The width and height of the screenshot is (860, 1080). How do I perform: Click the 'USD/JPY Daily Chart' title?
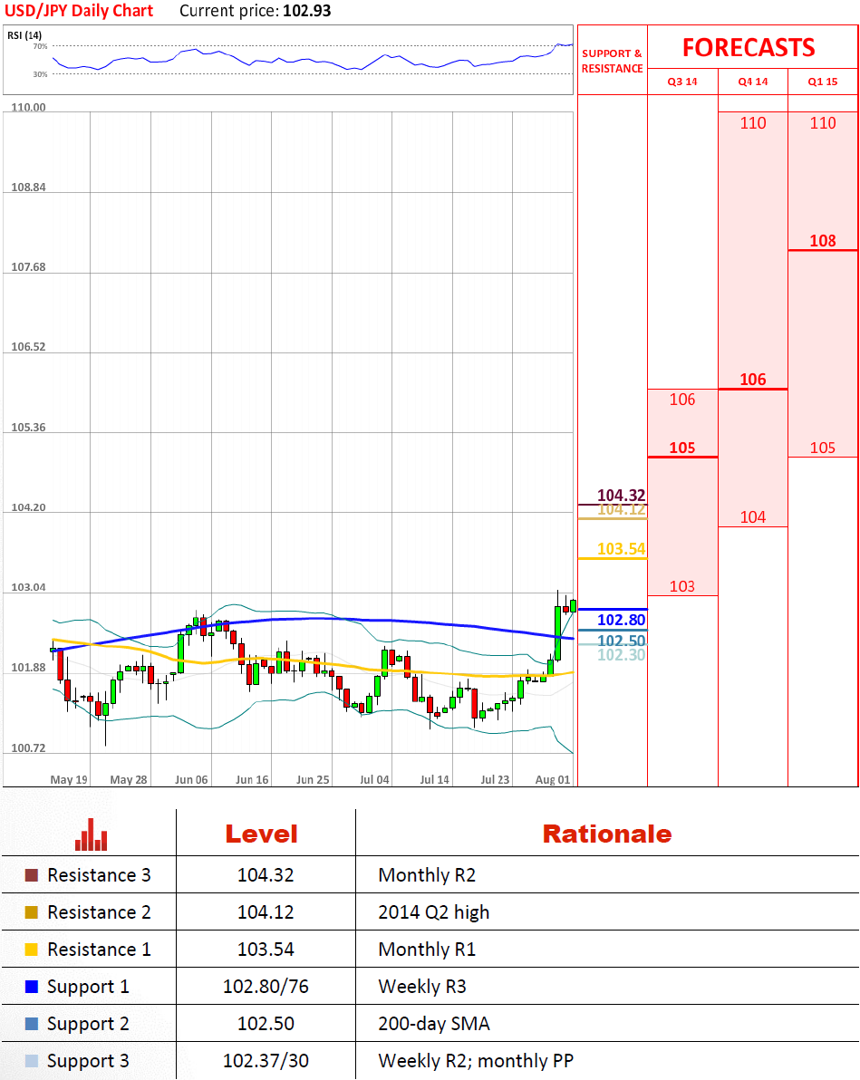pos(79,11)
